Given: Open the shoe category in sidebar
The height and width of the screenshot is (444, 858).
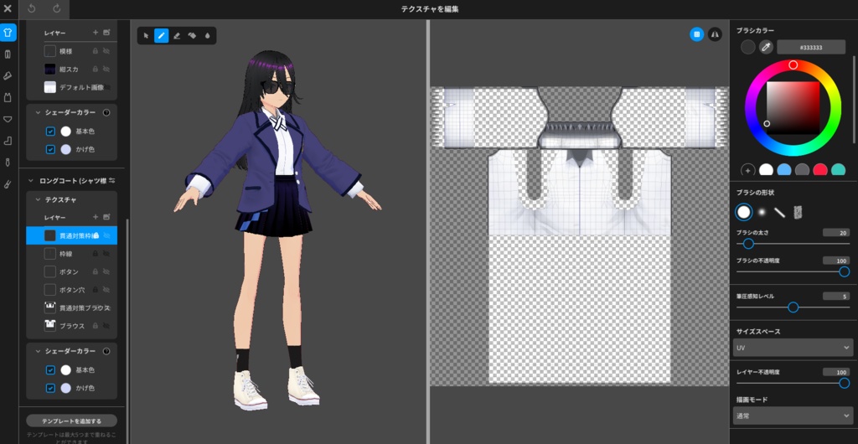Looking at the screenshot, I should coord(8,75).
